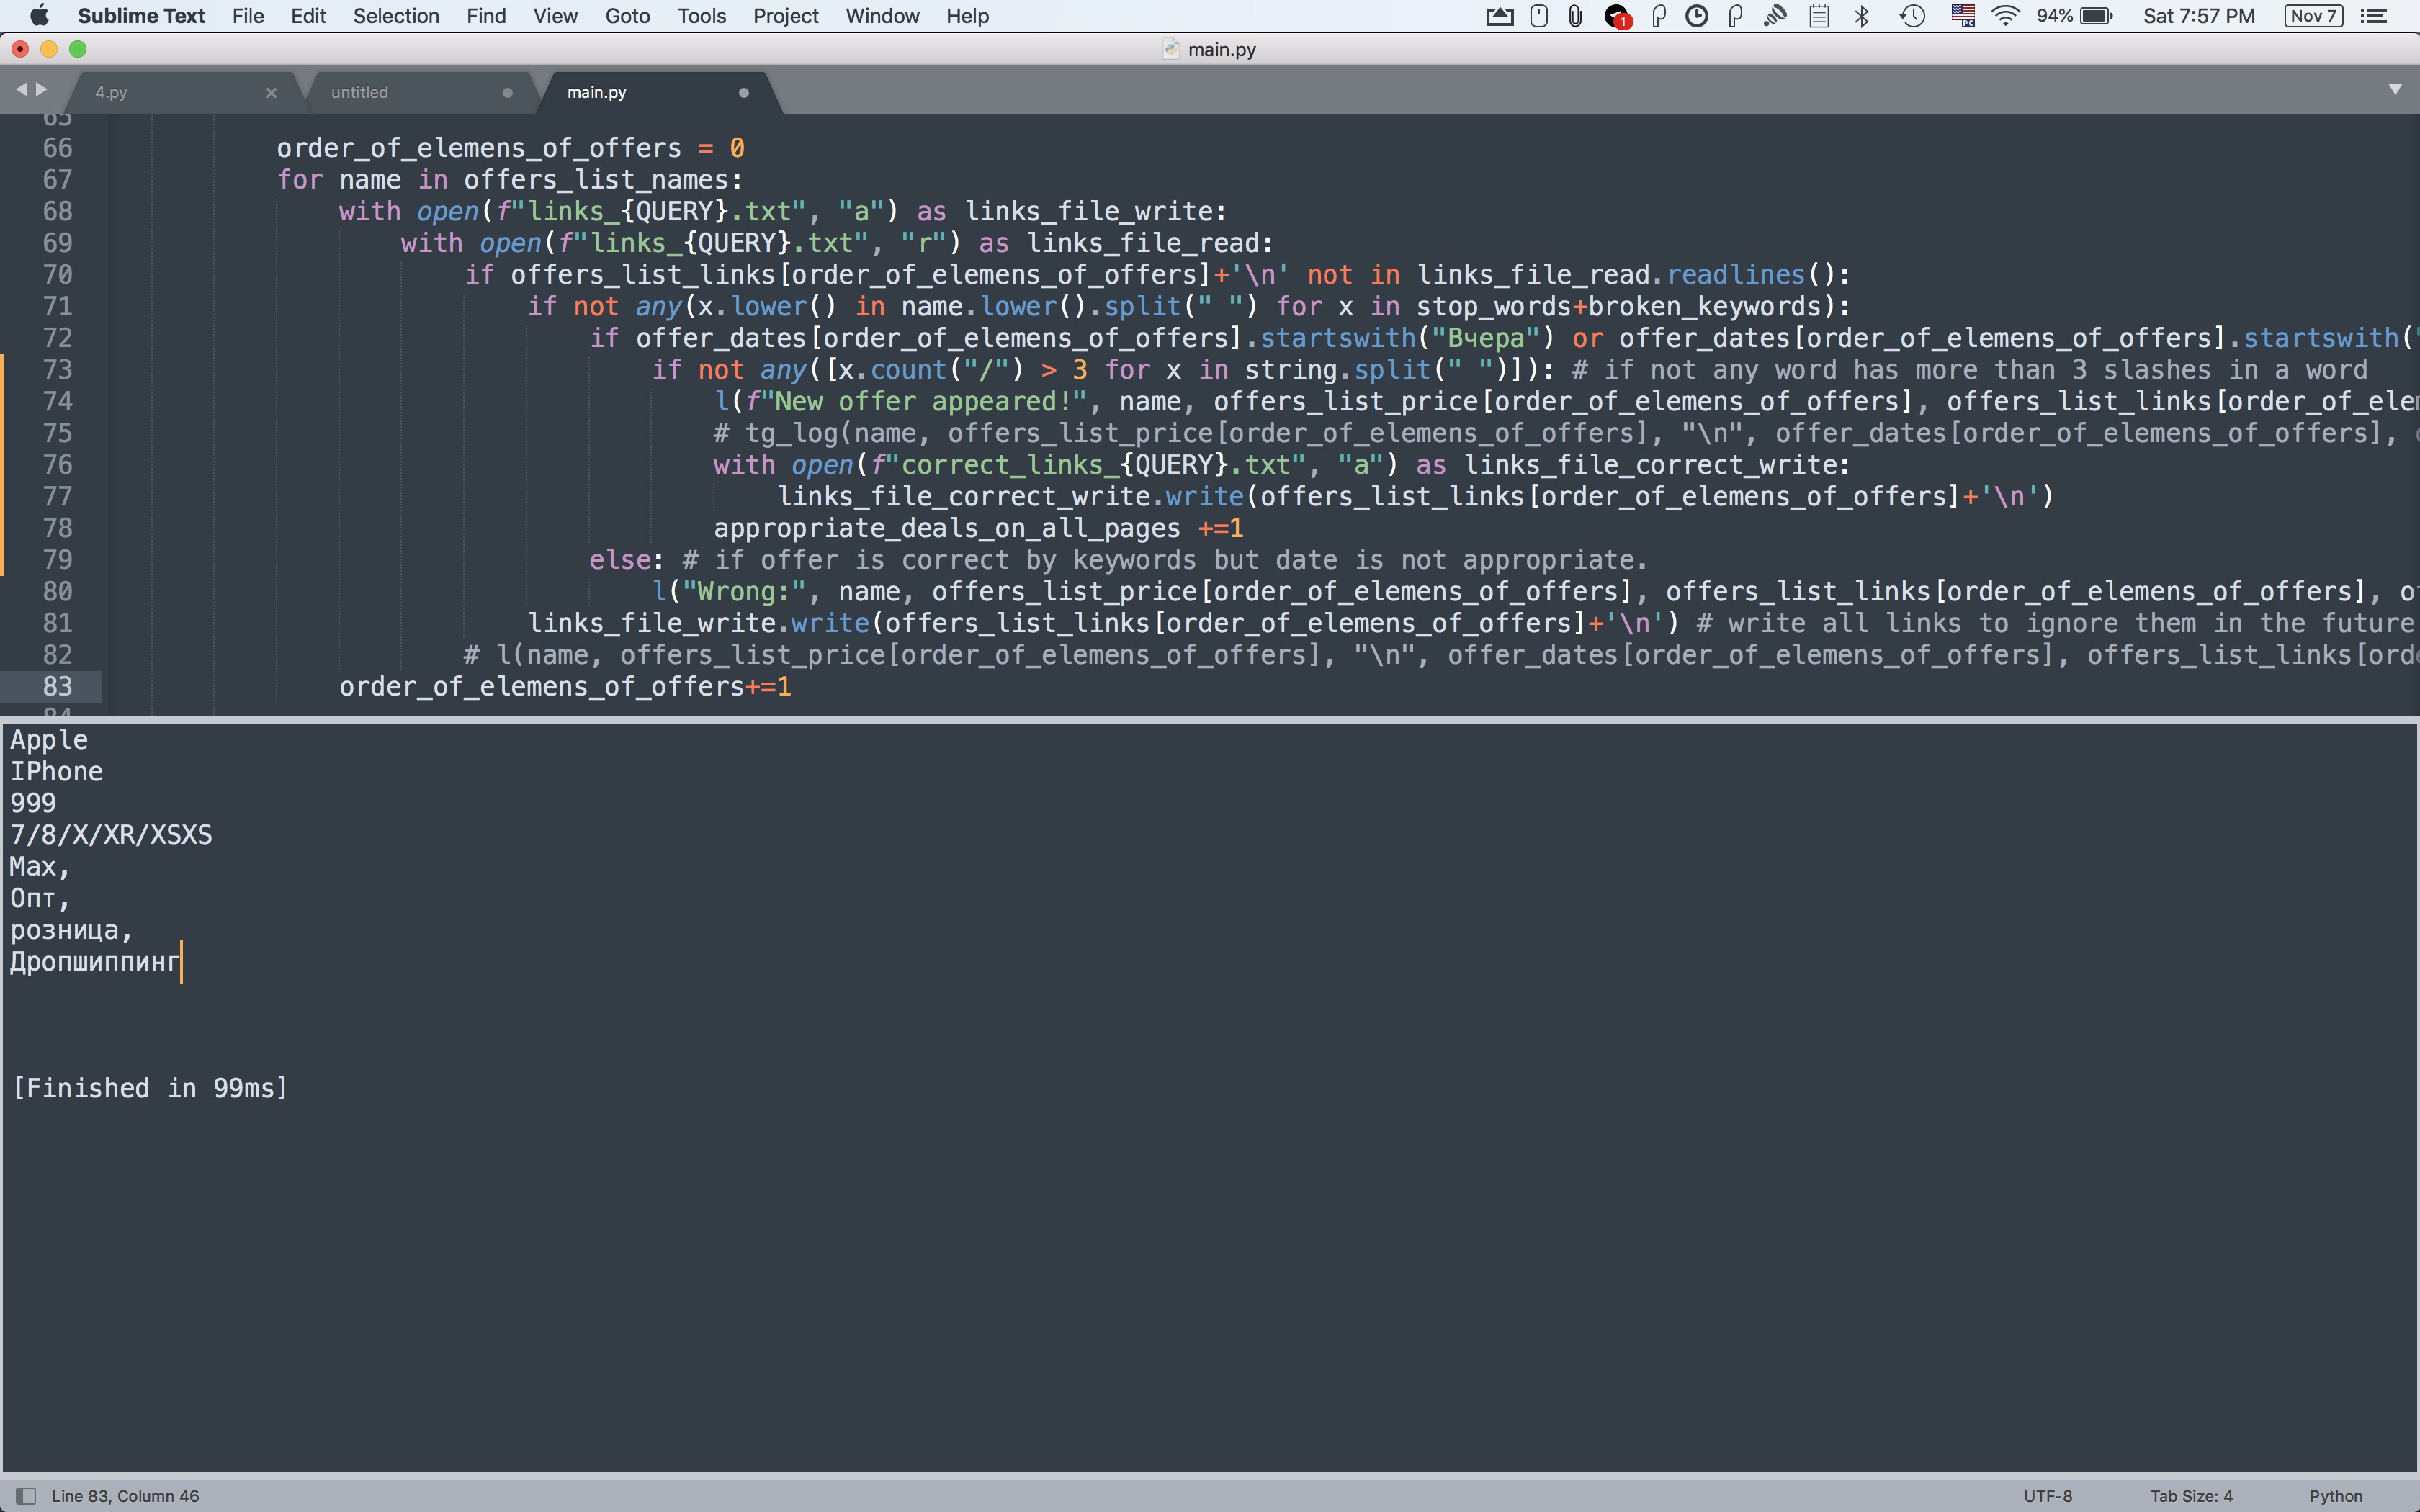Click the sidebar toggle icon in status bar
Image resolution: width=2420 pixels, height=1512 pixels.
26,1496
